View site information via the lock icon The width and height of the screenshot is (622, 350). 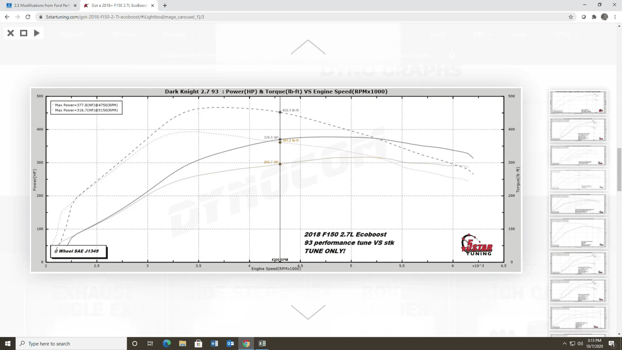pos(41,17)
